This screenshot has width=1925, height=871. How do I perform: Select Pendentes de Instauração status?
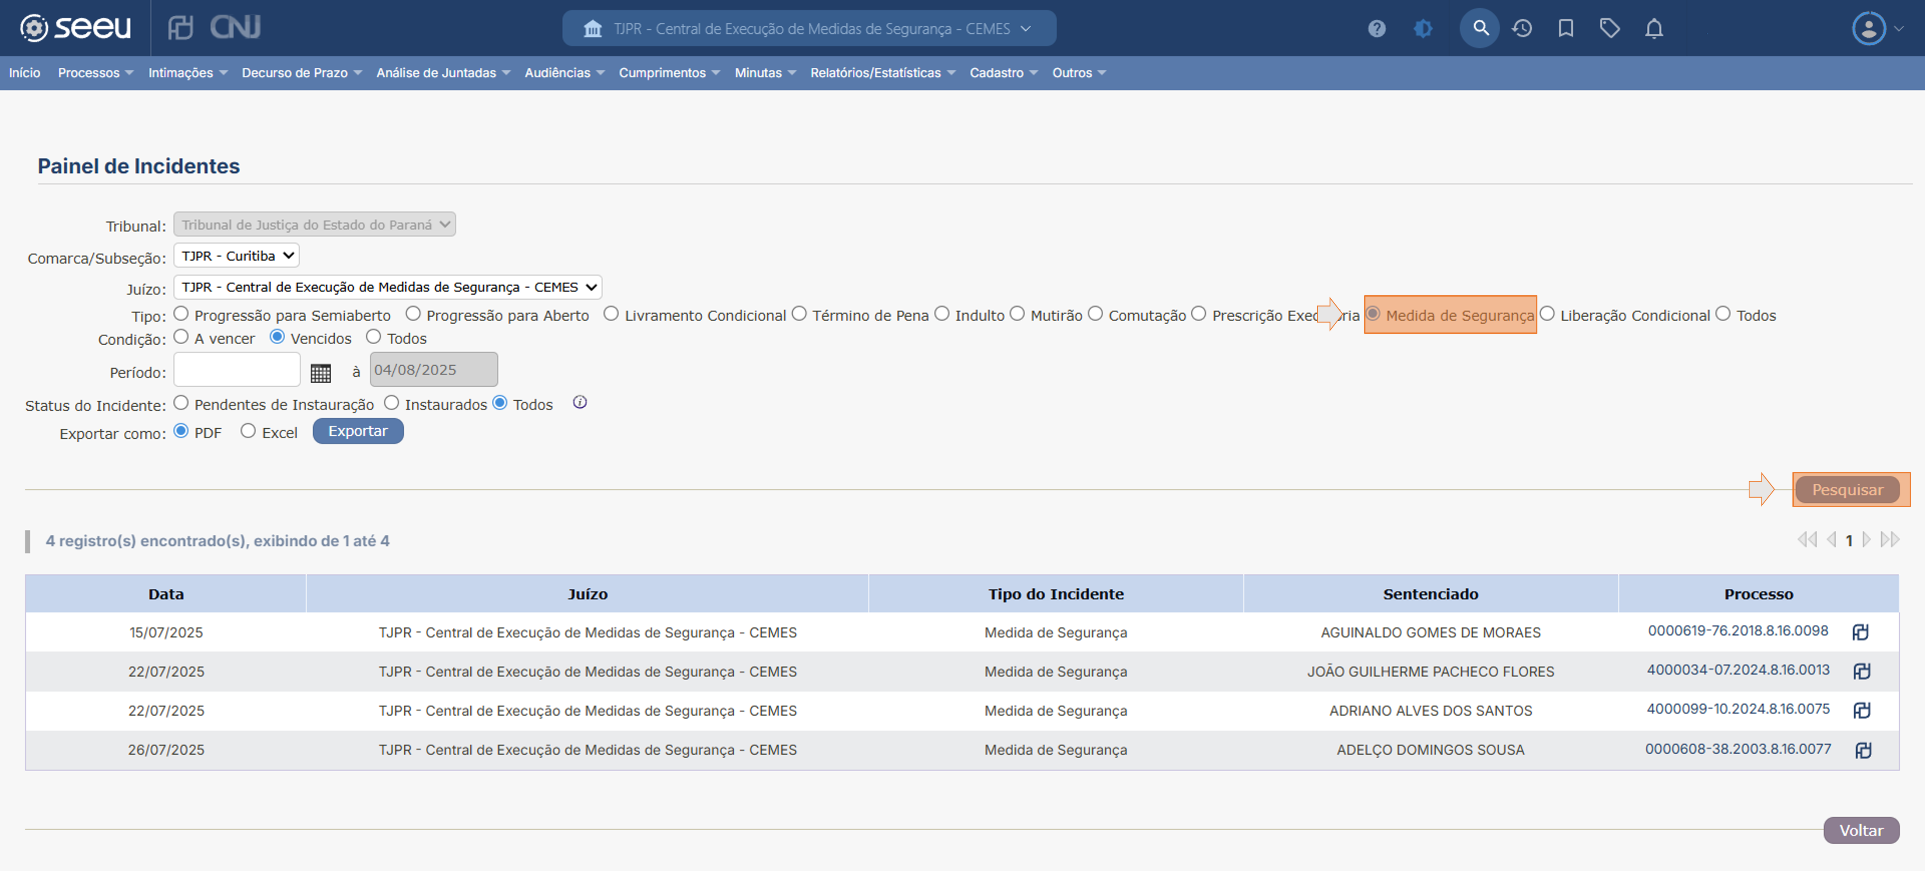pyautogui.click(x=181, y=402)
